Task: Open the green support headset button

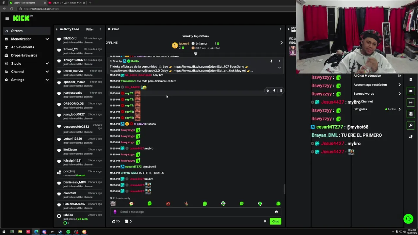Action: pyautogui.click(x=408, y=219)
